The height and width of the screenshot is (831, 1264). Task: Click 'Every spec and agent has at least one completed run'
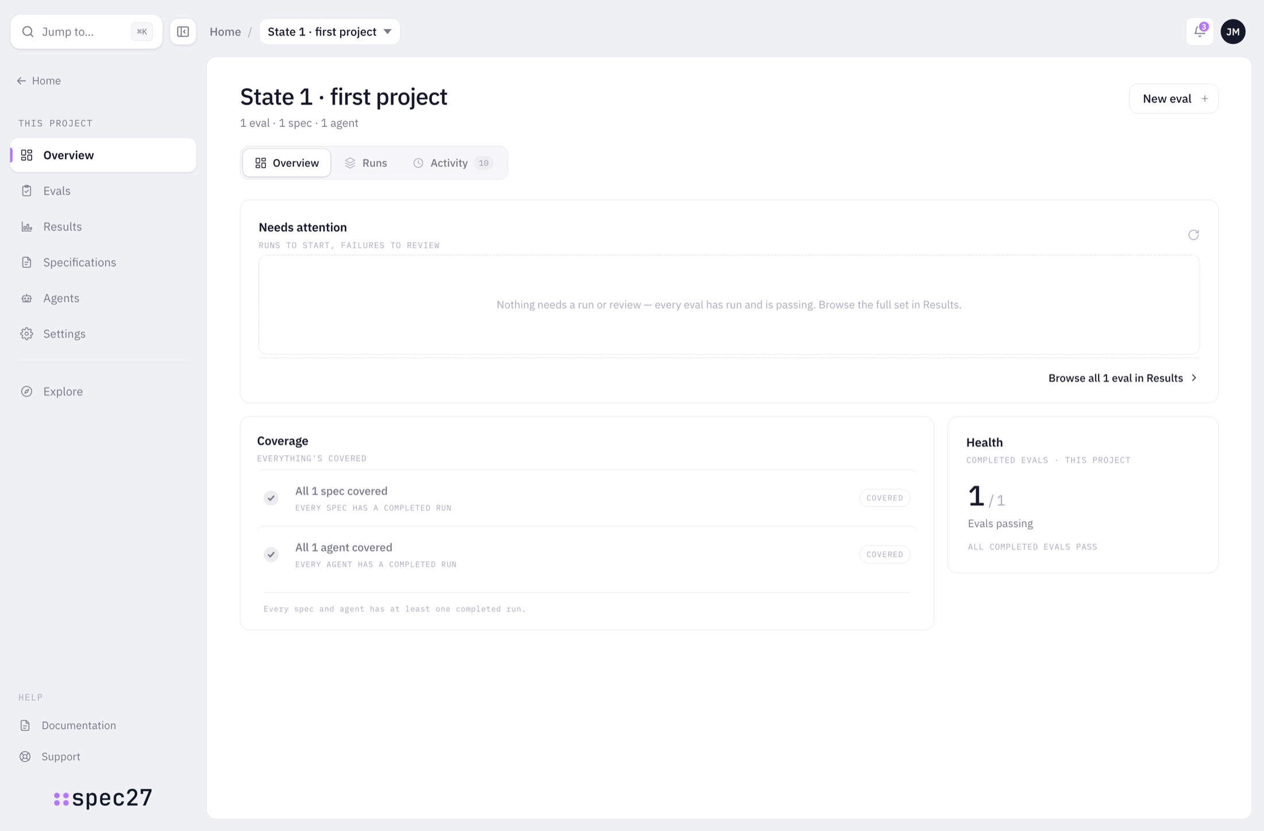tap(395, 609)
